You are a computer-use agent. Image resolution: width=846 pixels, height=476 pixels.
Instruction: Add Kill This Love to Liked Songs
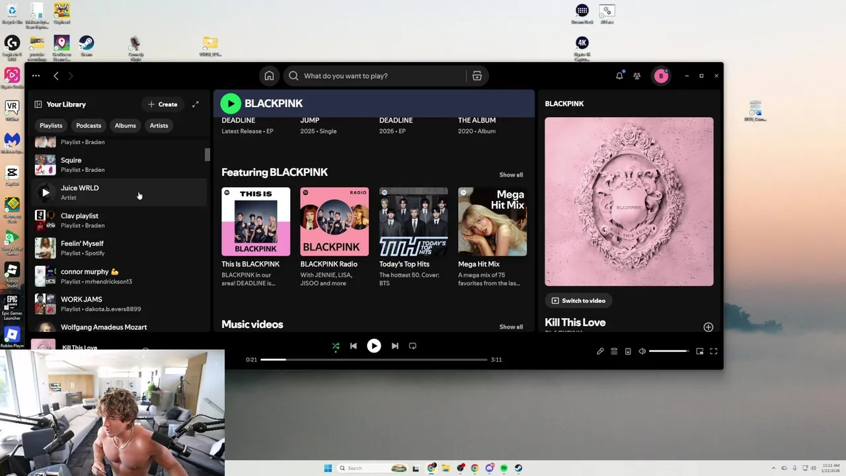[709, 327]
